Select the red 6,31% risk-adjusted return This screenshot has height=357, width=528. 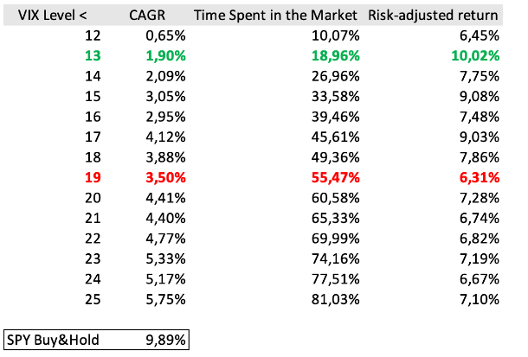coord(480,178)
